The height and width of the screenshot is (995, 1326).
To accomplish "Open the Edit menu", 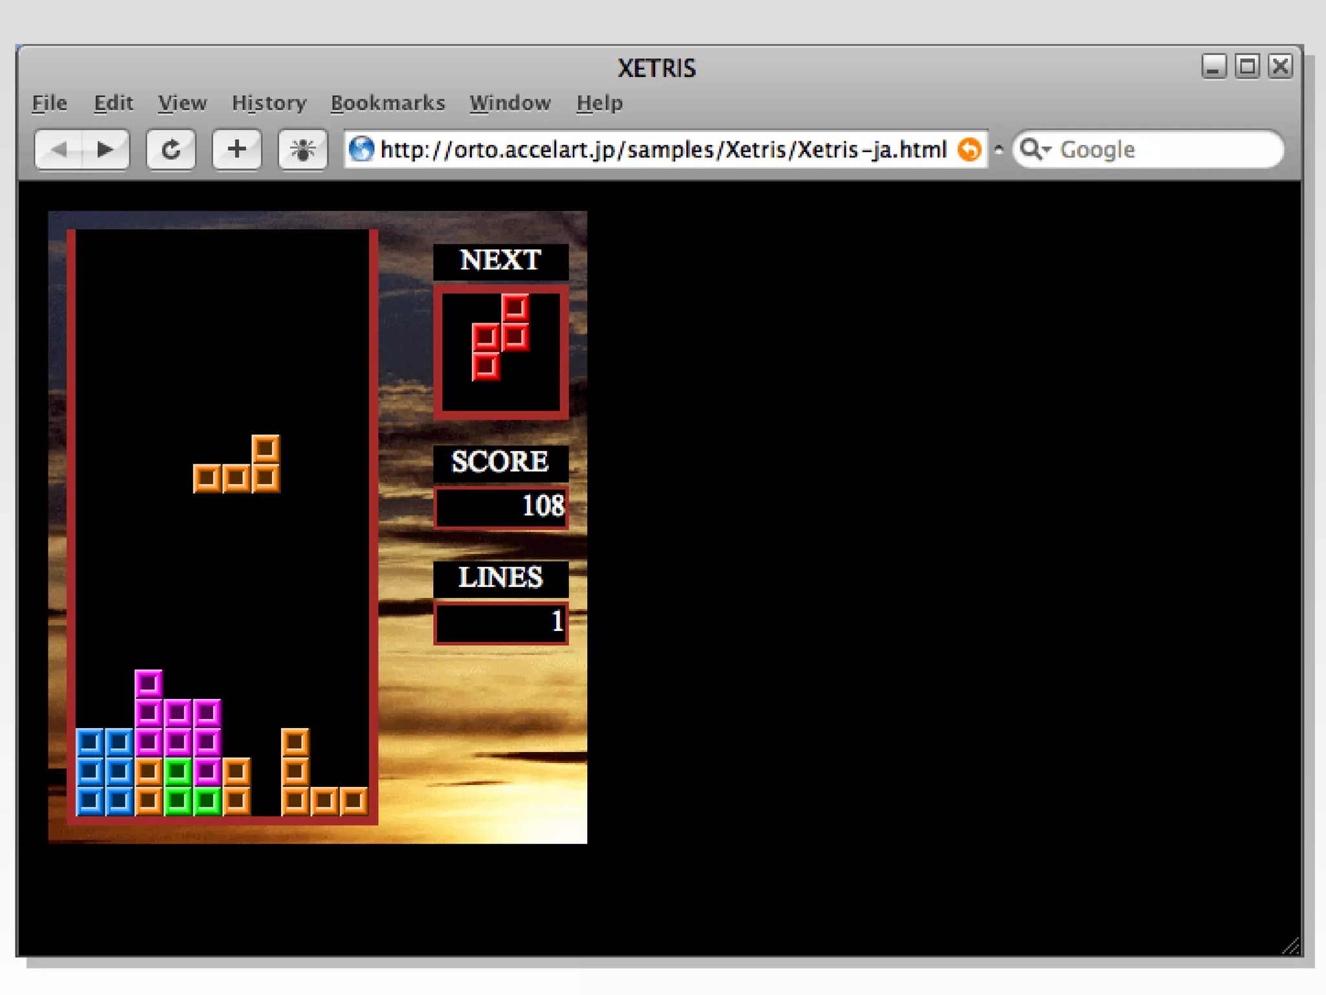I will (113, 103).
